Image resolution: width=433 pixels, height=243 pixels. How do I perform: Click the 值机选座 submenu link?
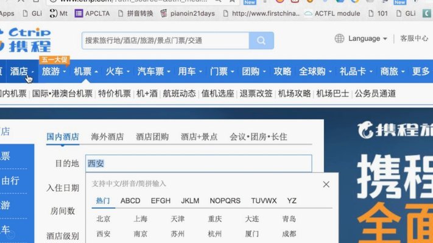coord(217,94)
